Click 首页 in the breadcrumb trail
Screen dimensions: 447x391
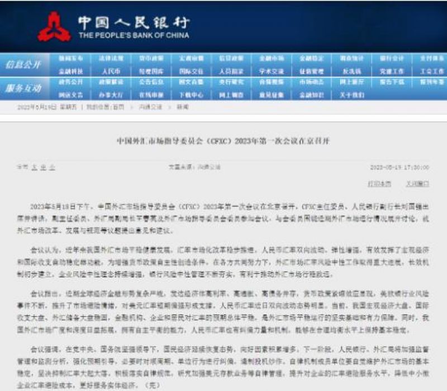pos(118,107)
